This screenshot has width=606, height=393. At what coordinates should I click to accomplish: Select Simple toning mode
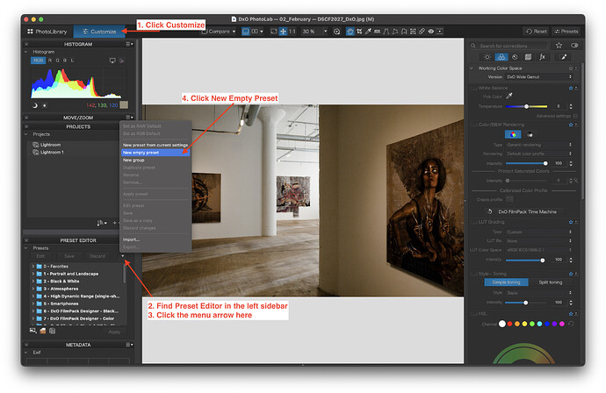506,282
